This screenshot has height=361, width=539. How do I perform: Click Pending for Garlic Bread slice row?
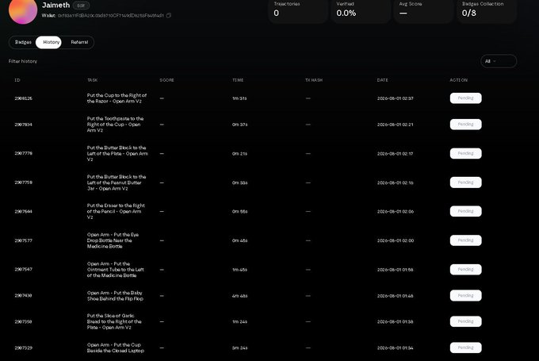465,321
